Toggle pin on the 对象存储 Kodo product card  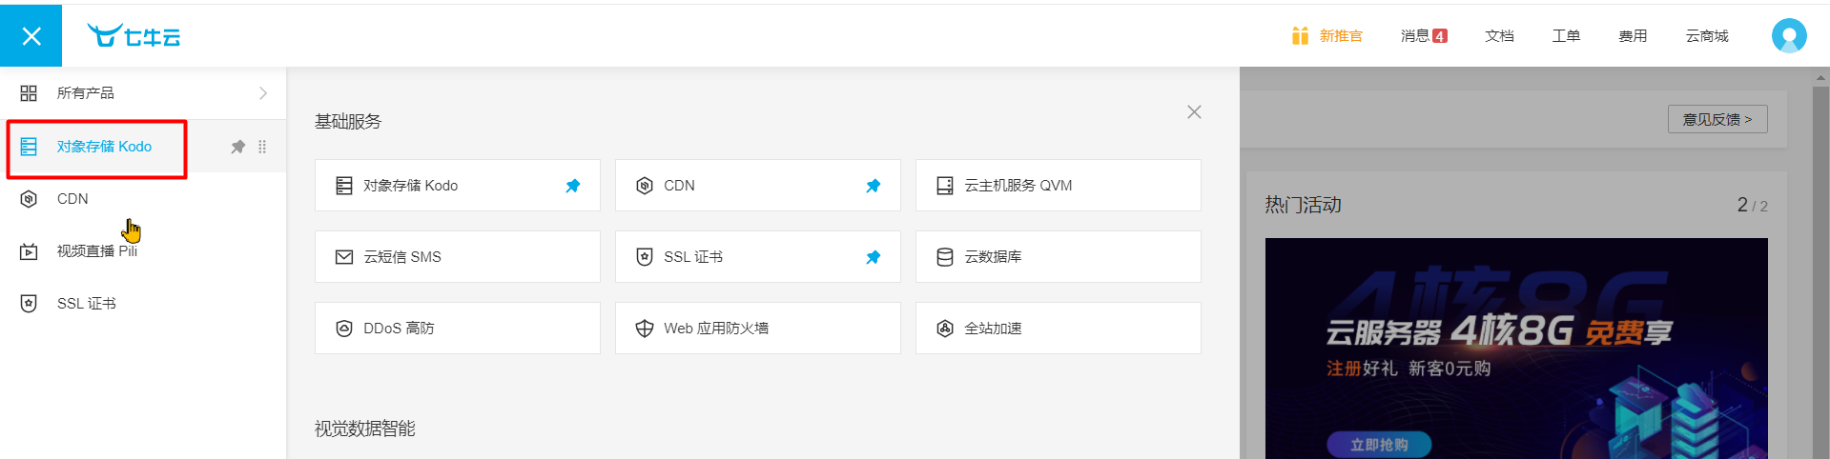pos(572,186)
